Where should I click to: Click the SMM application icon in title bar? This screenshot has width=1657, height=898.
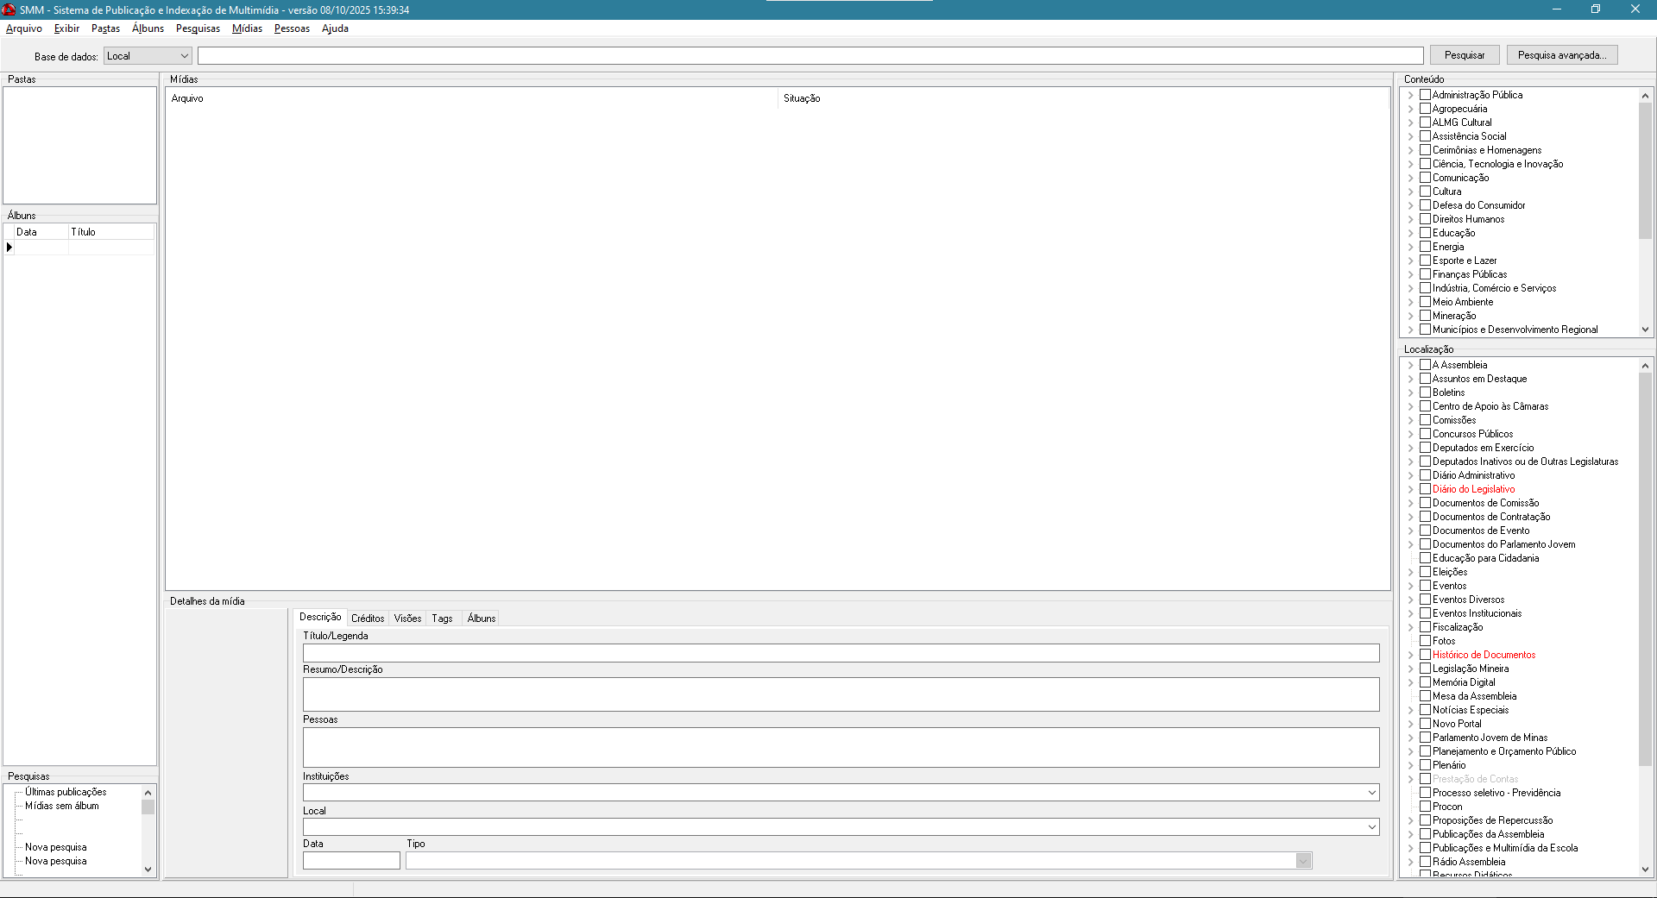click(9, 9)
